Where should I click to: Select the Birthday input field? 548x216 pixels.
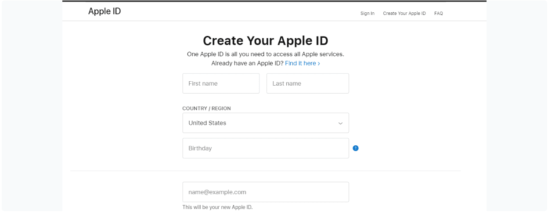(265, 148)
